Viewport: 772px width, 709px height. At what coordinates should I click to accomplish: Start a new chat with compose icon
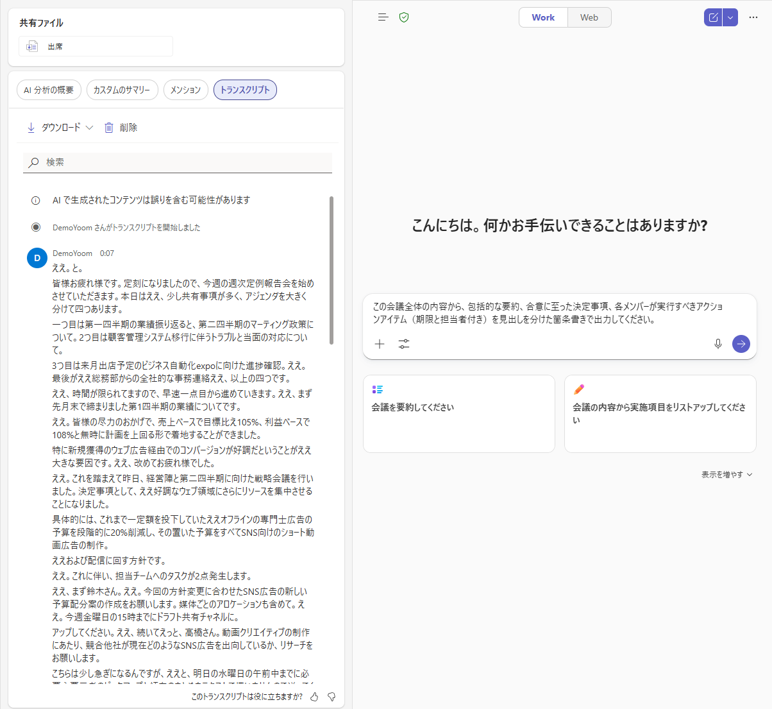(x=712, y=17)
